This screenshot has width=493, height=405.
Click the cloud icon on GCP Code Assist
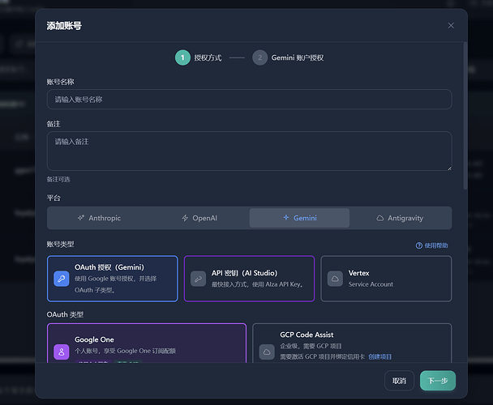267,352
